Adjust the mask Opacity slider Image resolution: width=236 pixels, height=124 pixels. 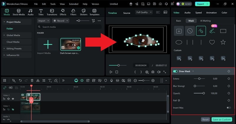[x=199, y=93]
